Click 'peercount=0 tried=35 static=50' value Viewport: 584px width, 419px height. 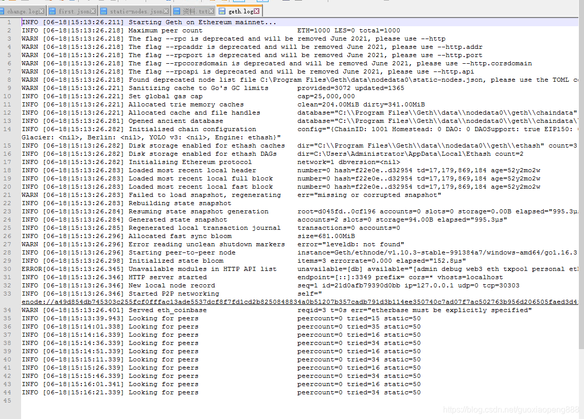[x=359, y=326]
